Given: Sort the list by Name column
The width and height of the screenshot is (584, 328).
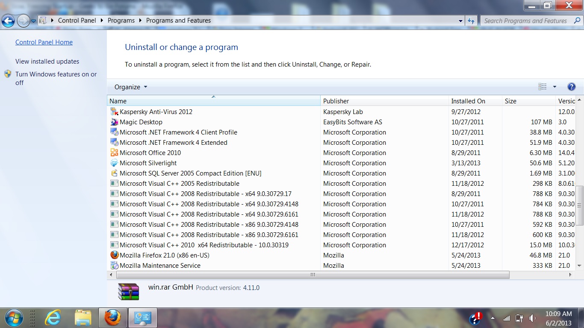Looking at the screenshot, I should [214, 101].
